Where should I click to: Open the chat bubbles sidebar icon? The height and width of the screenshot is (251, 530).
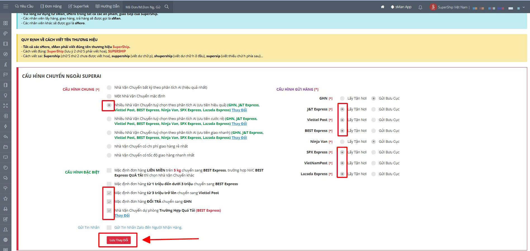click(x=6, y=178)
